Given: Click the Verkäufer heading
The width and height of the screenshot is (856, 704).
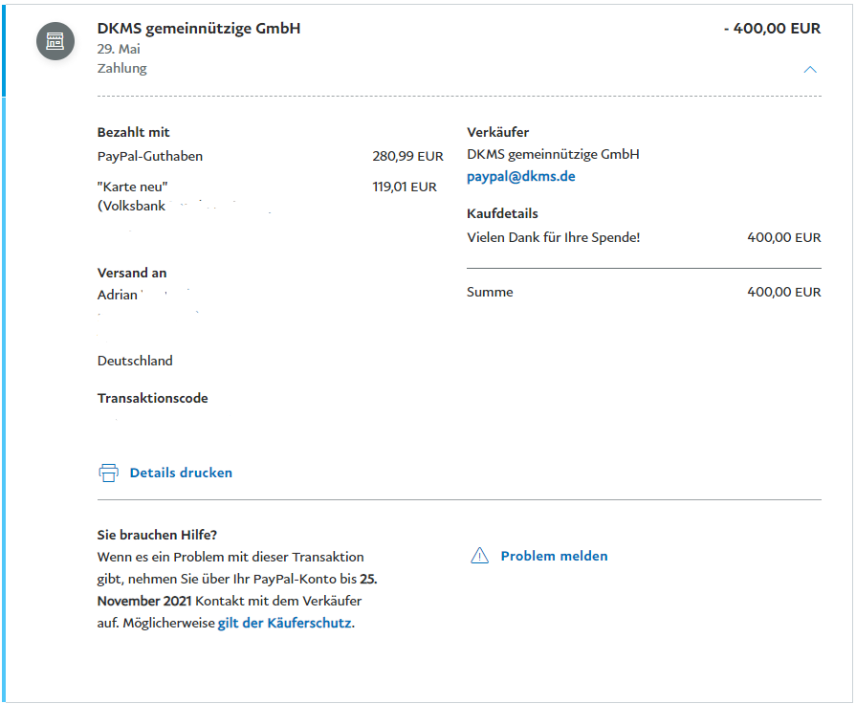Looking at the screenshot, I should [498, 132].
